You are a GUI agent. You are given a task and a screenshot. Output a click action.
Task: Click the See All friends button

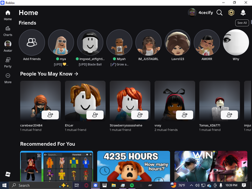[x=242, y=23]
